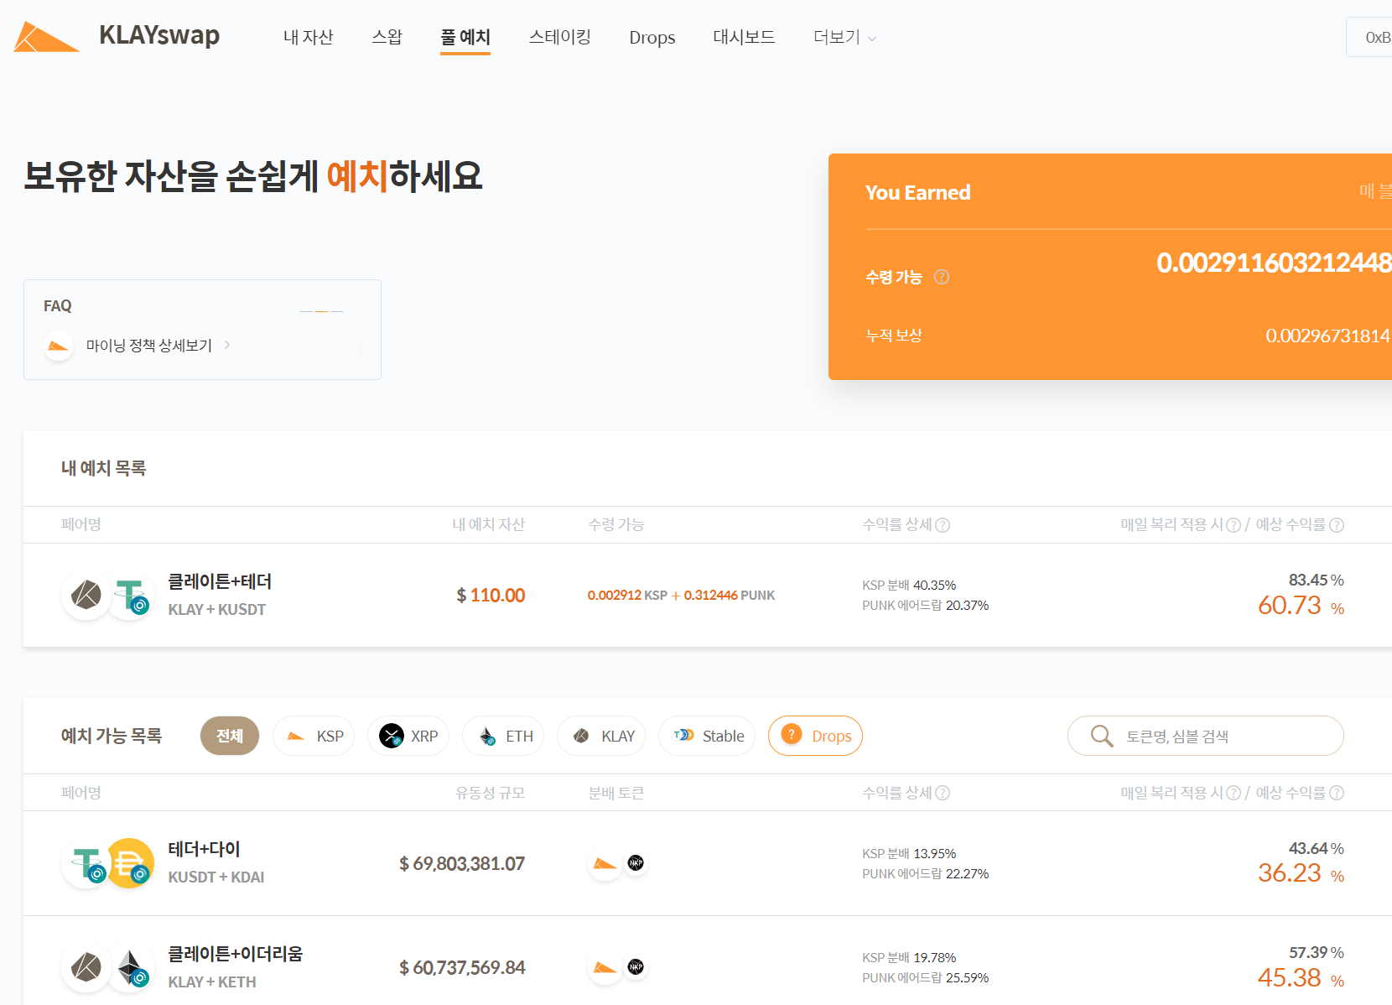Click help icon after 예상 수익률 in 내 예치 목록
The height and width of the screenshot is (1005, 1392).
click(x=1337, y=525)
